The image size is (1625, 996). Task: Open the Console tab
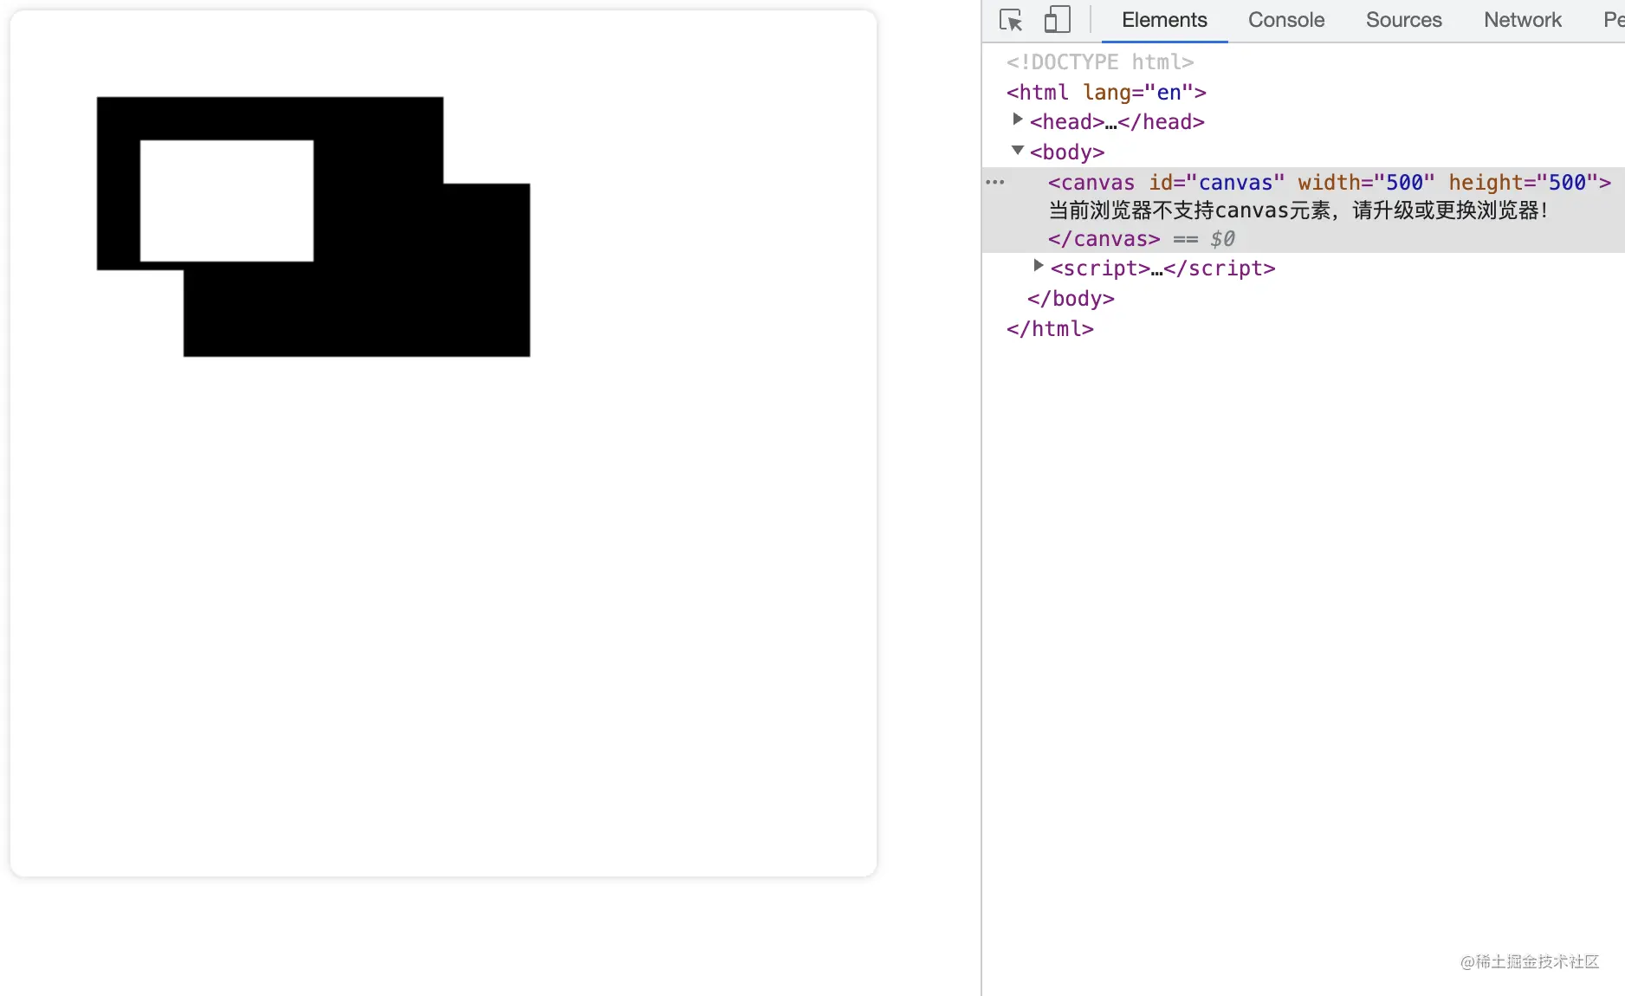pyautogui.click(x=1286, y=20)
